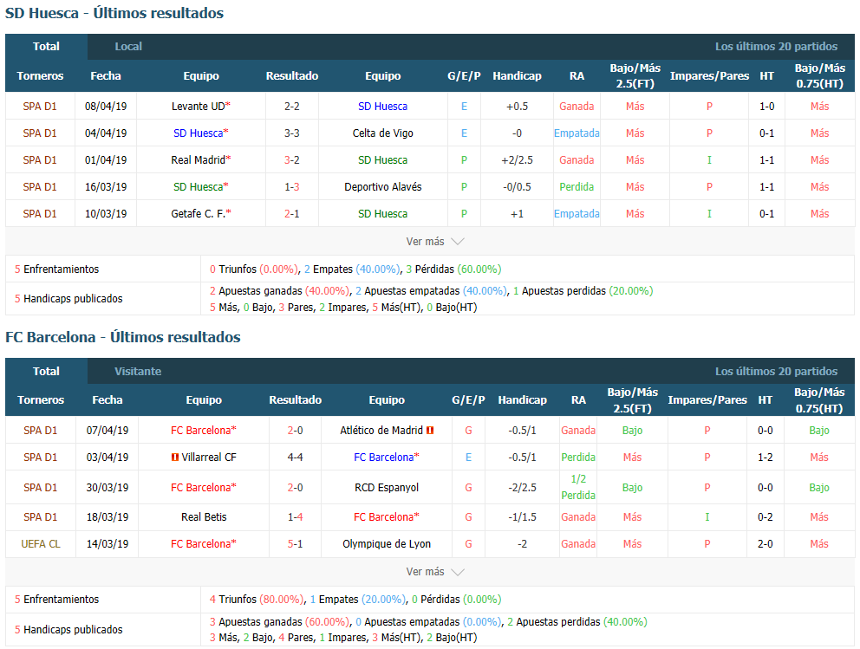The image size is (860, 649).
Task: Open FC Barcelona results Total tab
Action: point(46,371)
